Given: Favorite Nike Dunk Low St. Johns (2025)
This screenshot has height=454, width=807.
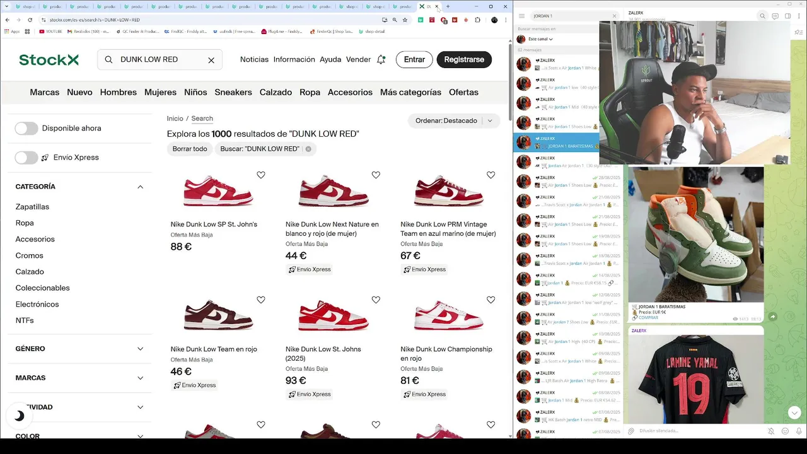Looking at the screenshot, I should point(376,300).
